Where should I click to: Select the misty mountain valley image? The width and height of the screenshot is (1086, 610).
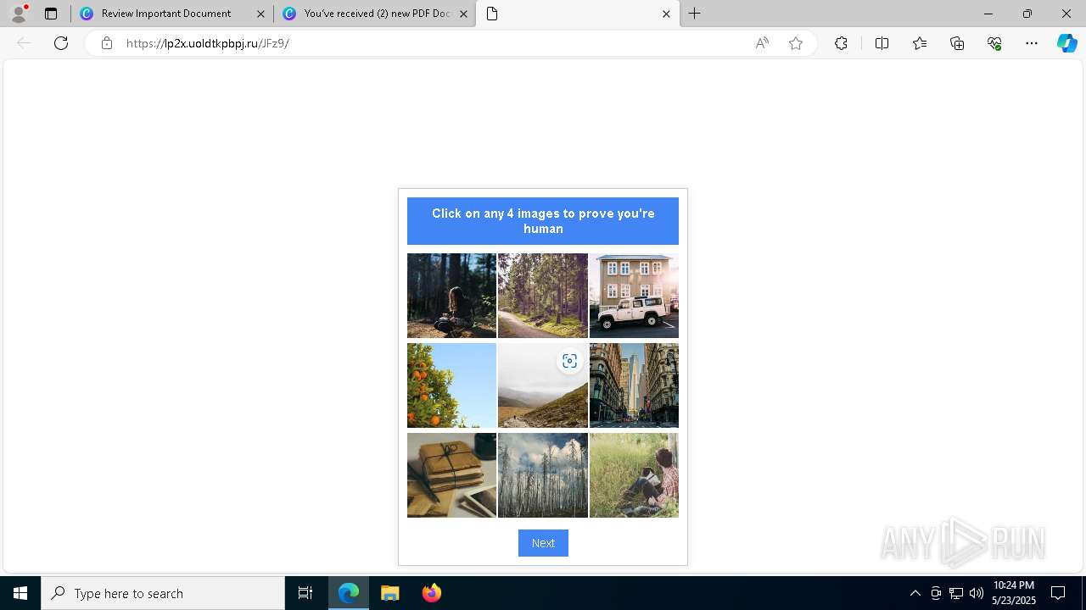pyautogui.click(x=543, y=385)
